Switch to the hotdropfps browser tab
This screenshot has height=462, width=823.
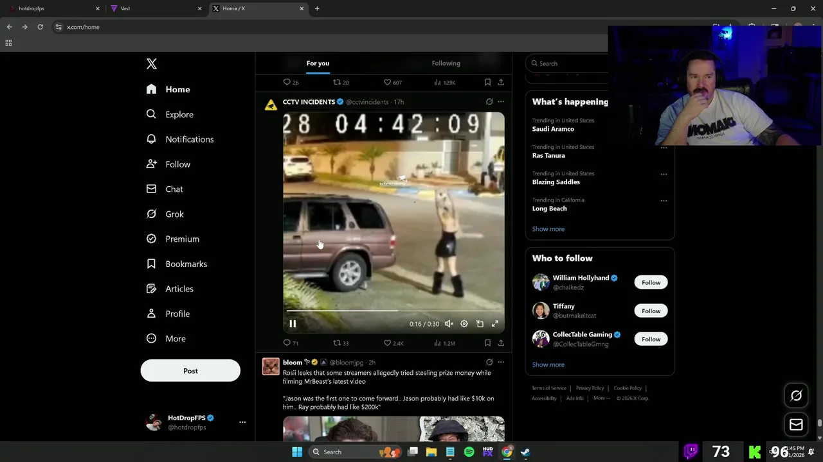[x=55, y=8]
